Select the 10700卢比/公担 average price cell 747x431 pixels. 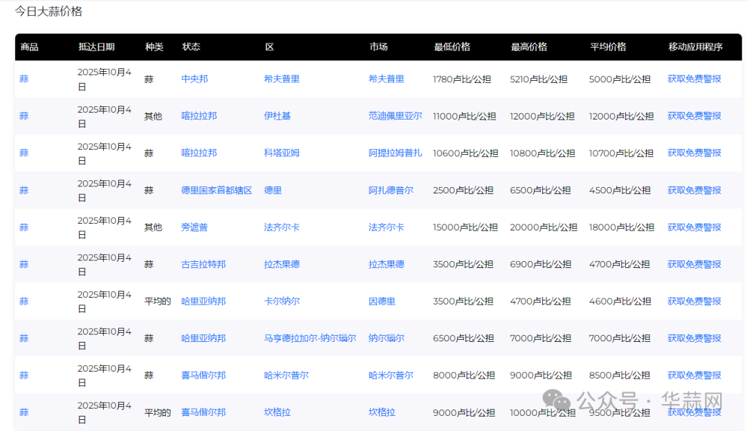click(621, 153)
